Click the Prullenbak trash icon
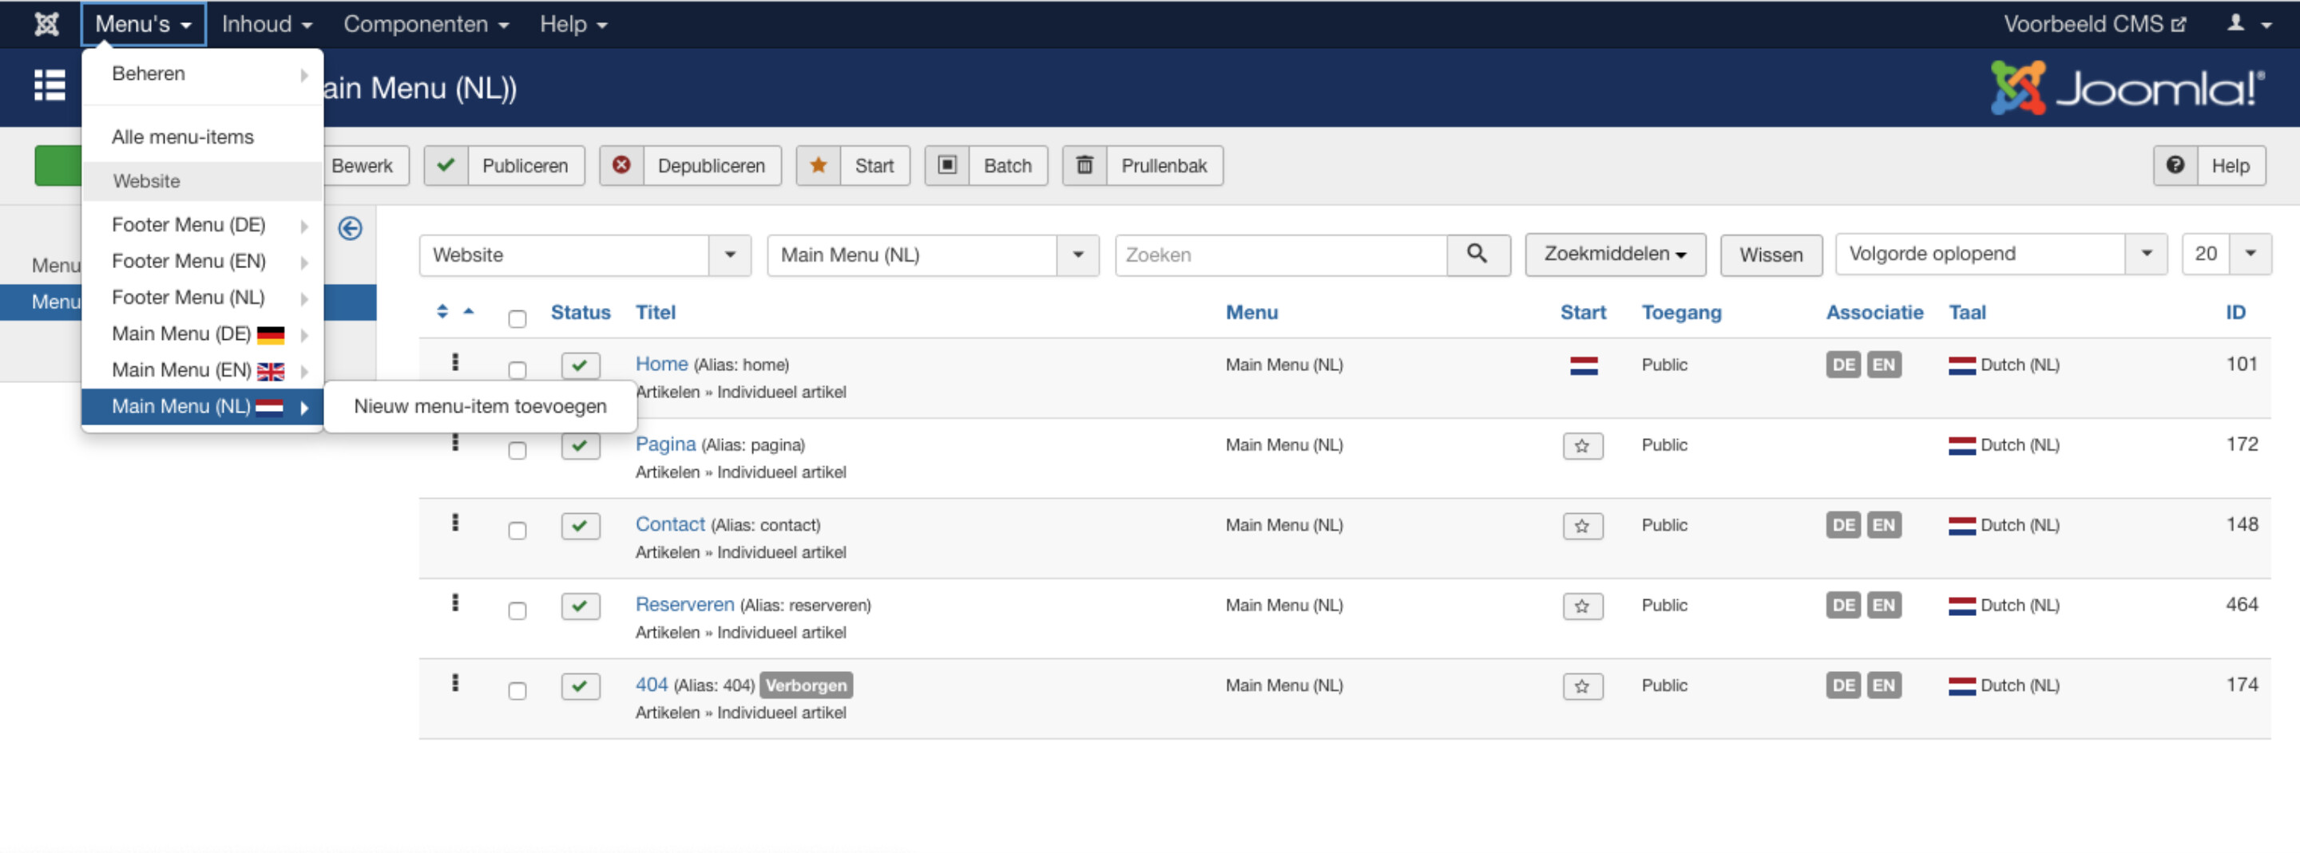 (1084, 166)
